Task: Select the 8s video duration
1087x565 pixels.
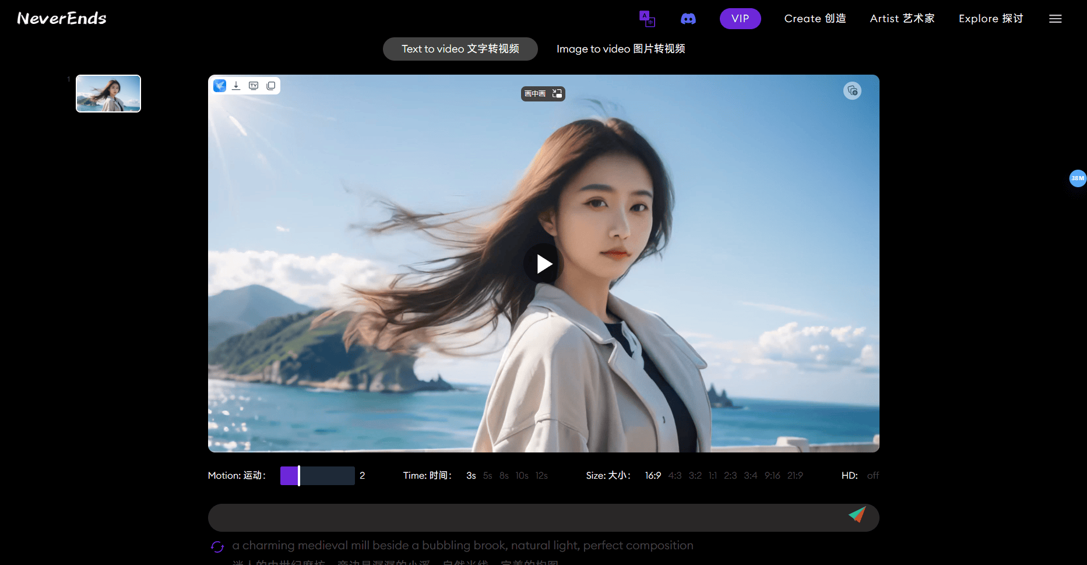Action: point(504,475)
